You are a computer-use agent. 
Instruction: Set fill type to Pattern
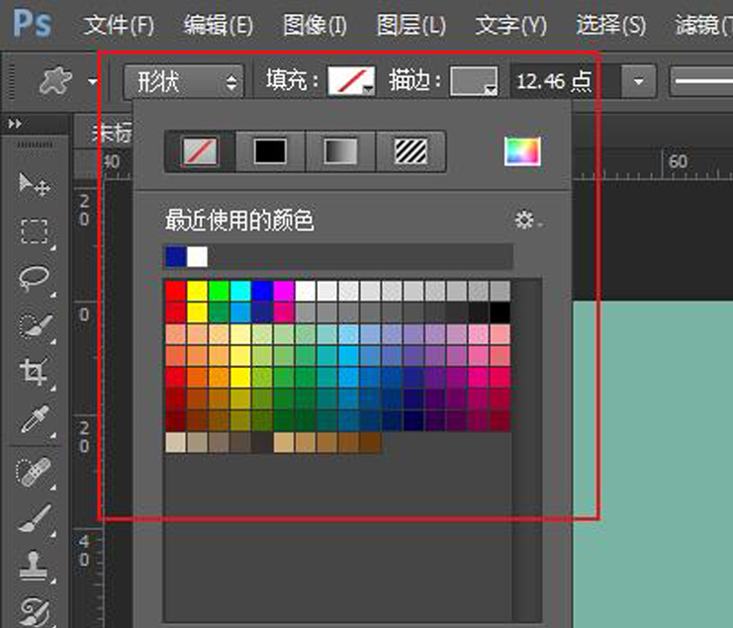coord(411,151)
